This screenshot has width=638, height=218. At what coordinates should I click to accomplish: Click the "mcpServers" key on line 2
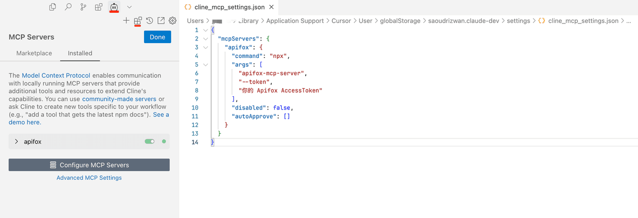(x=239, y=39)
